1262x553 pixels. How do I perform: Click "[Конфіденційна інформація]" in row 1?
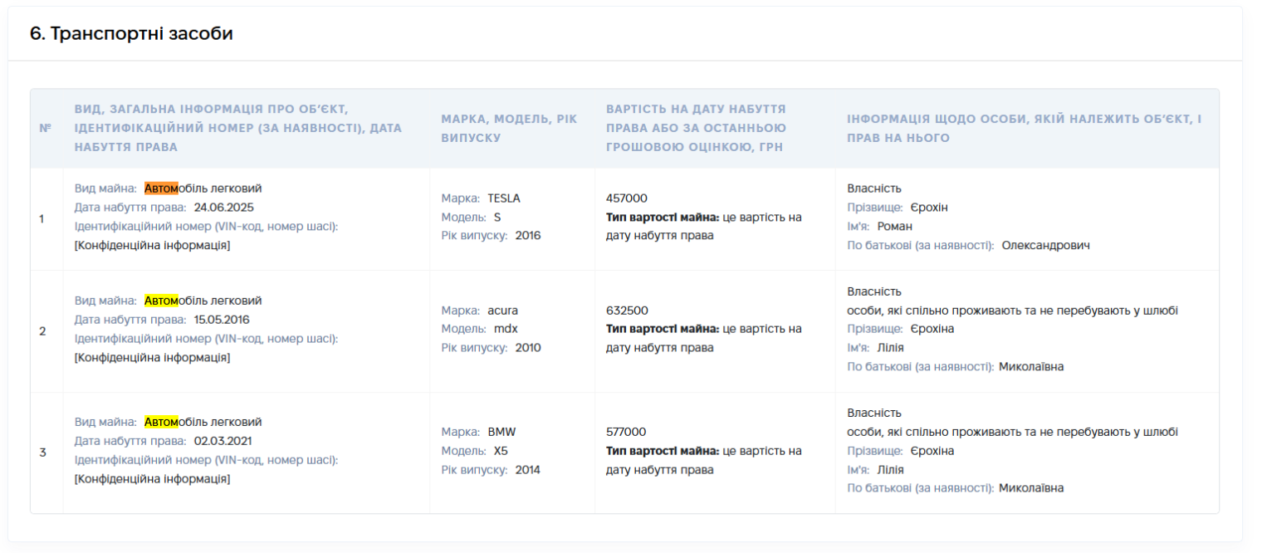point(153,246)
